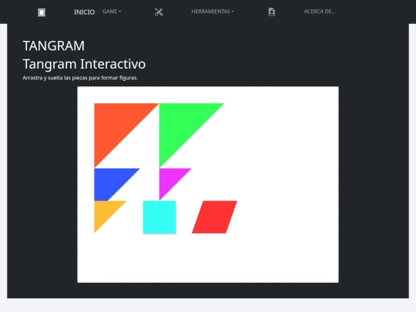Image resolution: width=416 pixels, height=312 pixels.
Task: Click the film-frame logo icon in navbar
Action: [x=42, y=12]
